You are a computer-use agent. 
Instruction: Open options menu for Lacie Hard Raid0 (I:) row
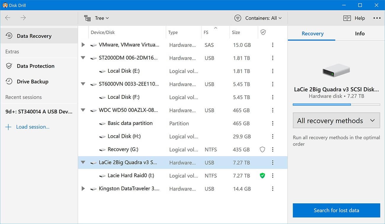point(273,175)
